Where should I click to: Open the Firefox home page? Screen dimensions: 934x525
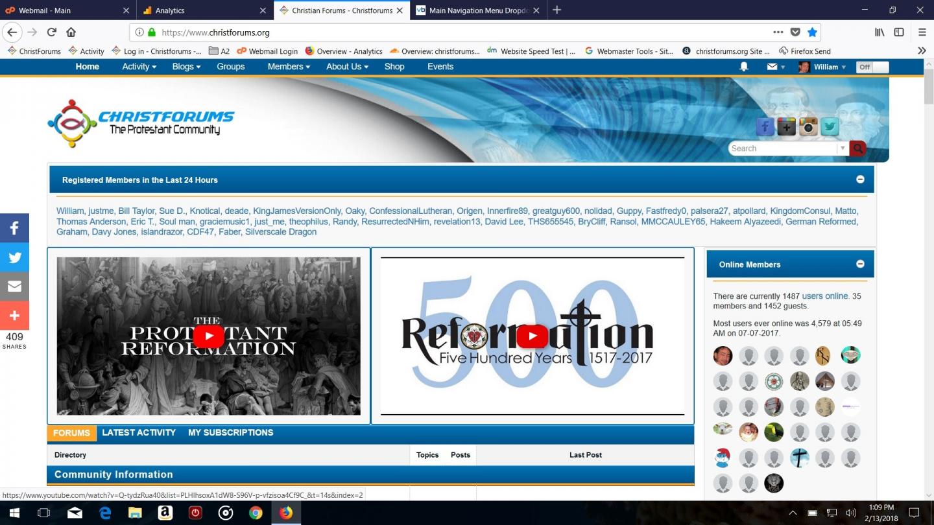(x=71, y=32)
